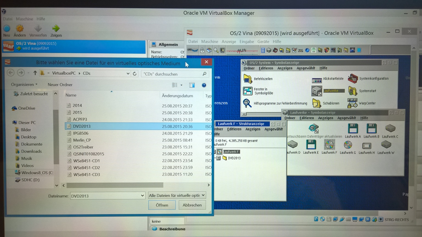This screenshot has height=237, width=422.
Task: Open the Systemkonfiguration icon
Action: [352, 79]
